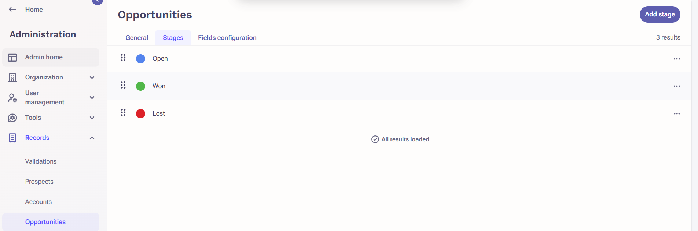Click the Tools gear icon
Viewport: 698px width, 231px height.
point(12,118)
